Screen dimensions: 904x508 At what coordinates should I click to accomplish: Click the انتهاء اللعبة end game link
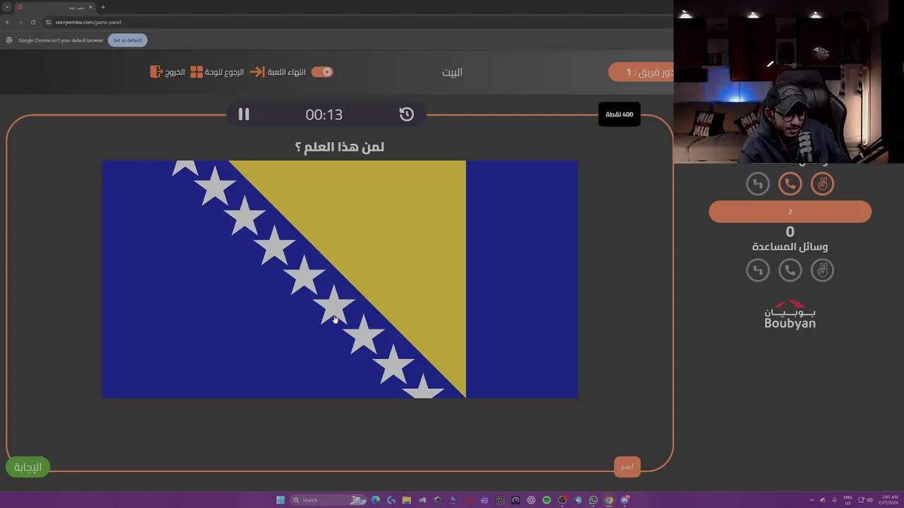[278, 72]
